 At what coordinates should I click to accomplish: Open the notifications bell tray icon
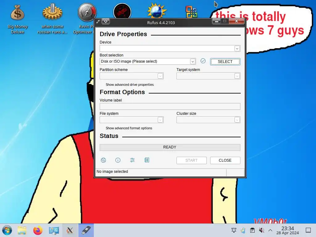click(234, 230)
